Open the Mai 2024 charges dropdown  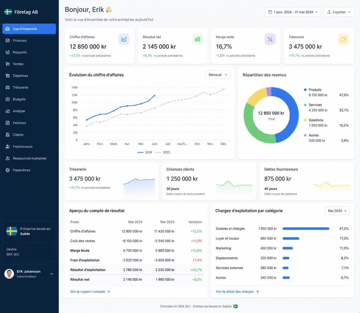pos(337,211)
